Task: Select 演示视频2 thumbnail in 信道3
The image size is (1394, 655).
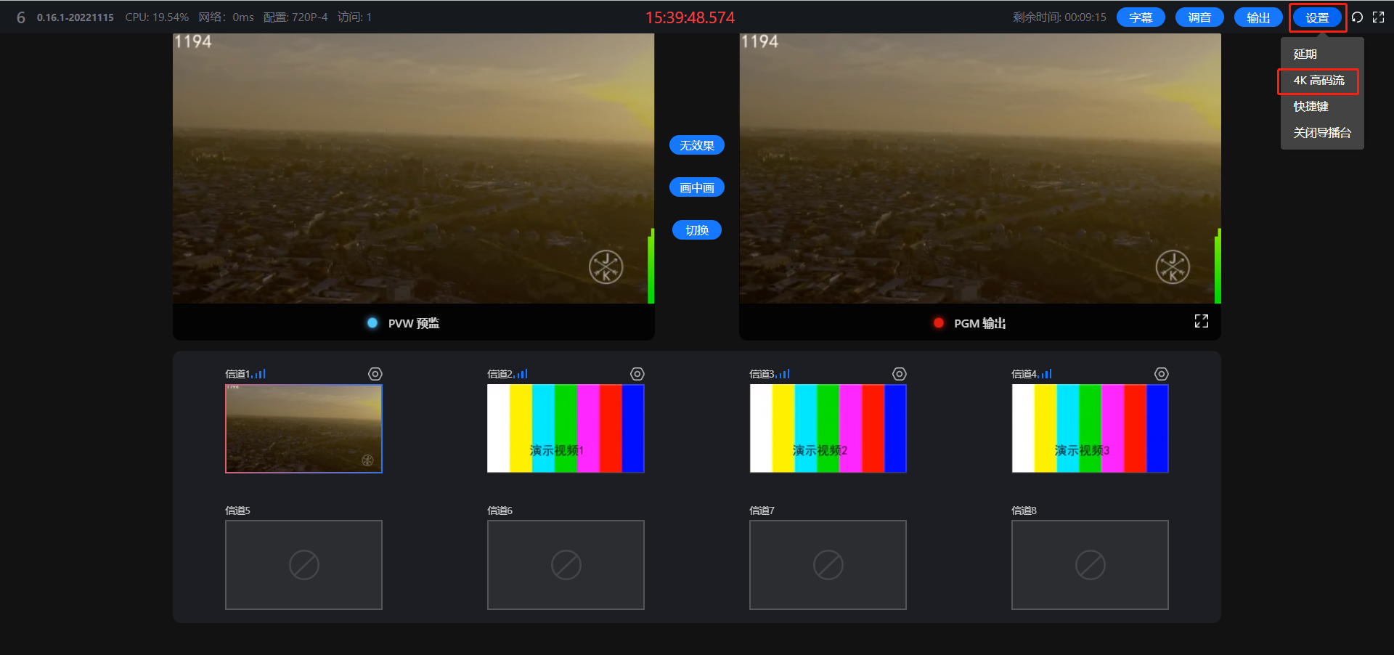Action: (828, 428)
